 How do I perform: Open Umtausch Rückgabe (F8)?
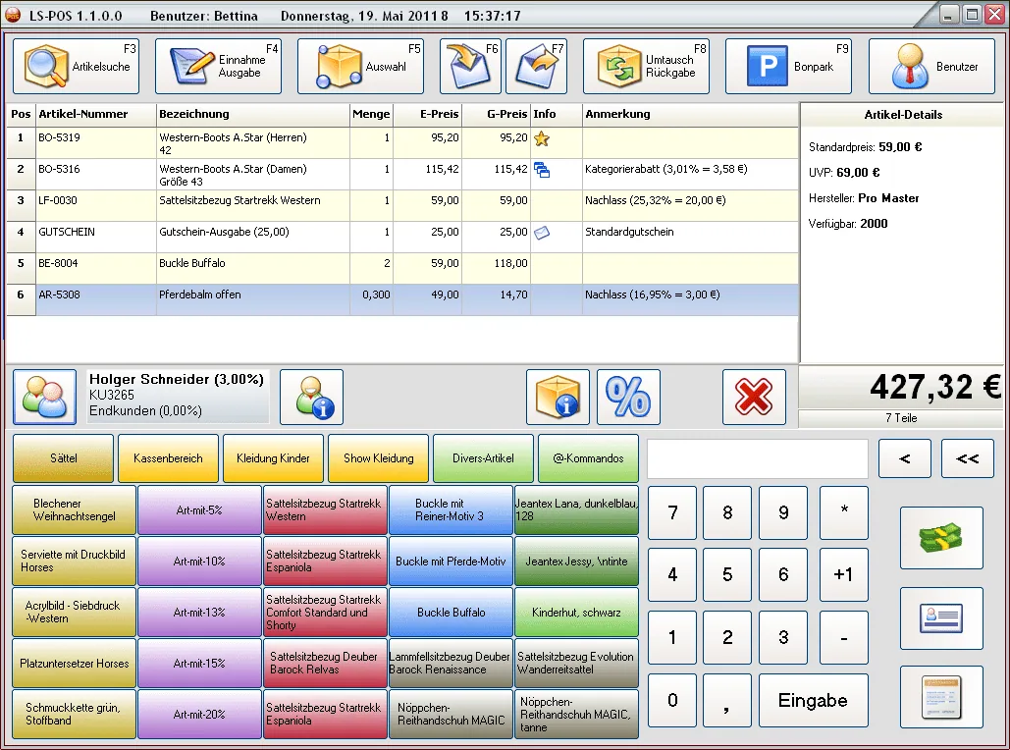tap(646, 67)
